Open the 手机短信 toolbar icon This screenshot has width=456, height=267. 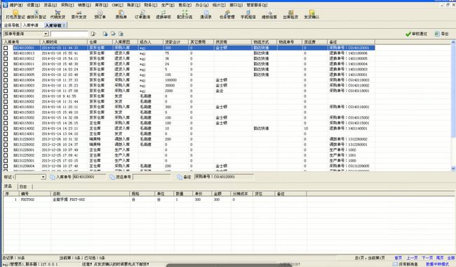tap(248, 14)
